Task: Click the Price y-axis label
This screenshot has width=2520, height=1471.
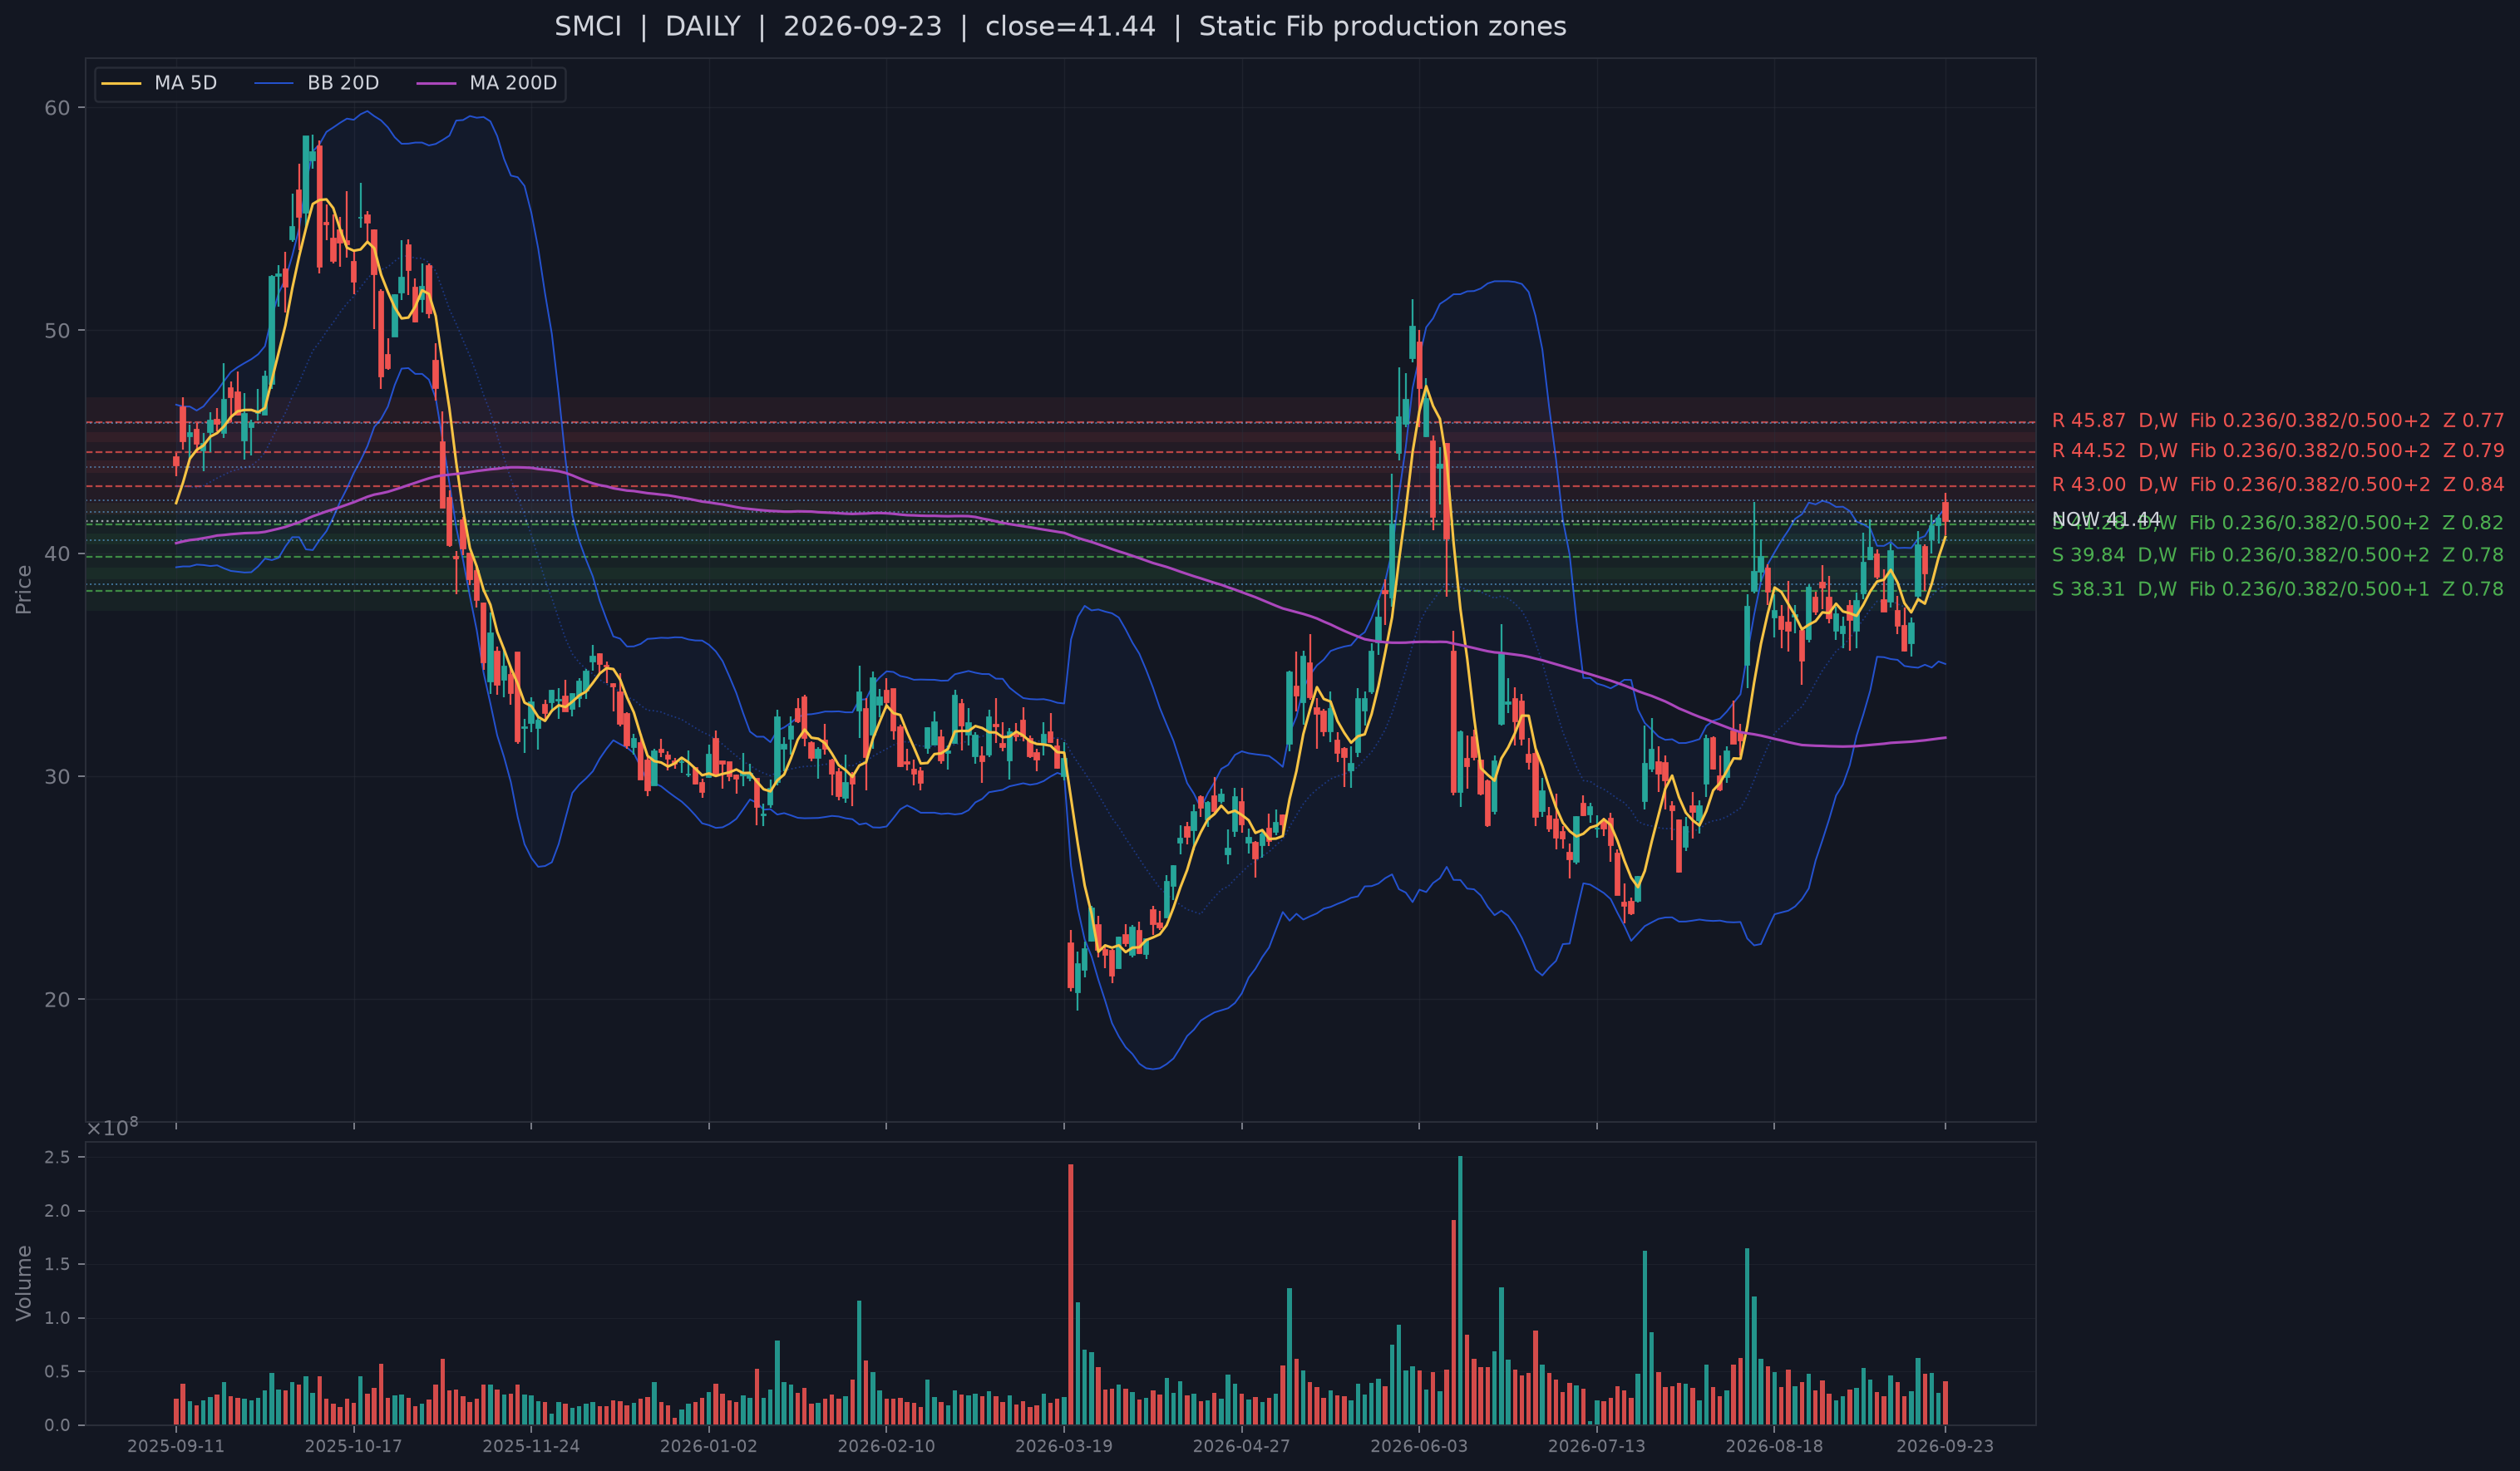Action: pos(24,589)
